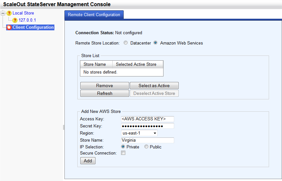Switch to the Remote Client Configuration tab
Screen dimensions: 282x181
[x=94, y=15]
